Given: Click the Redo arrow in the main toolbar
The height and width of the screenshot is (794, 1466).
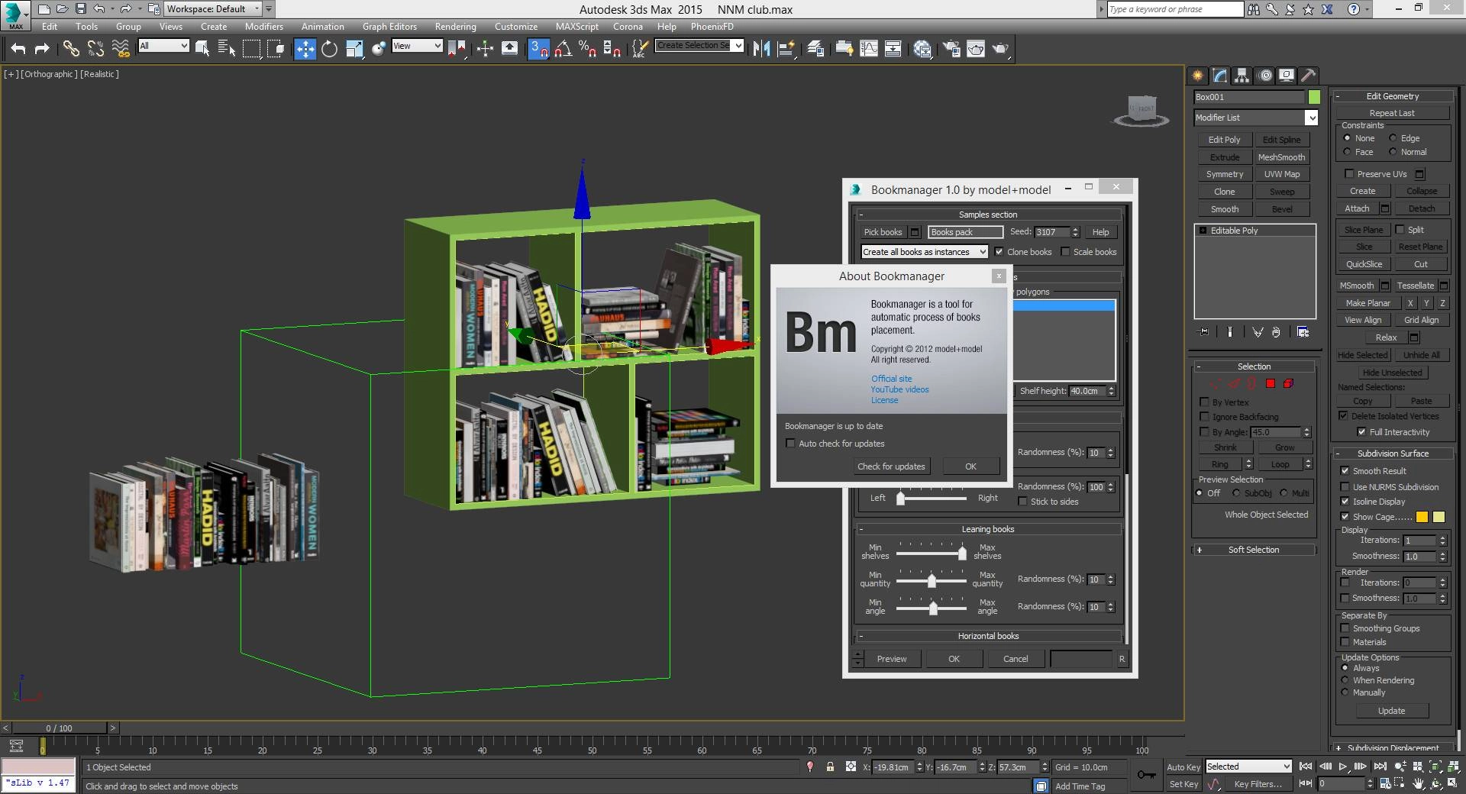Looking at the screenshot, I should click(x=42, y=49).
